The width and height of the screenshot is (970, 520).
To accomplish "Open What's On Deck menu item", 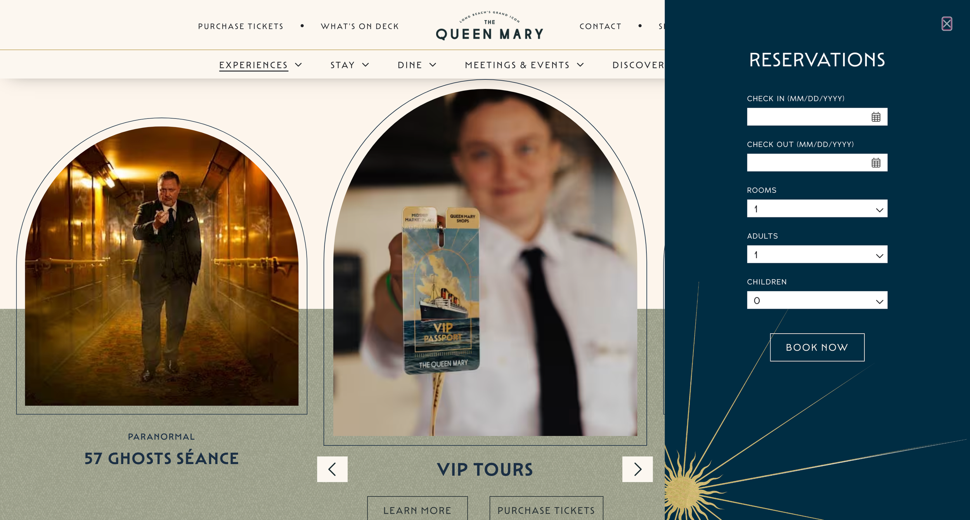I will click(360, 26).
